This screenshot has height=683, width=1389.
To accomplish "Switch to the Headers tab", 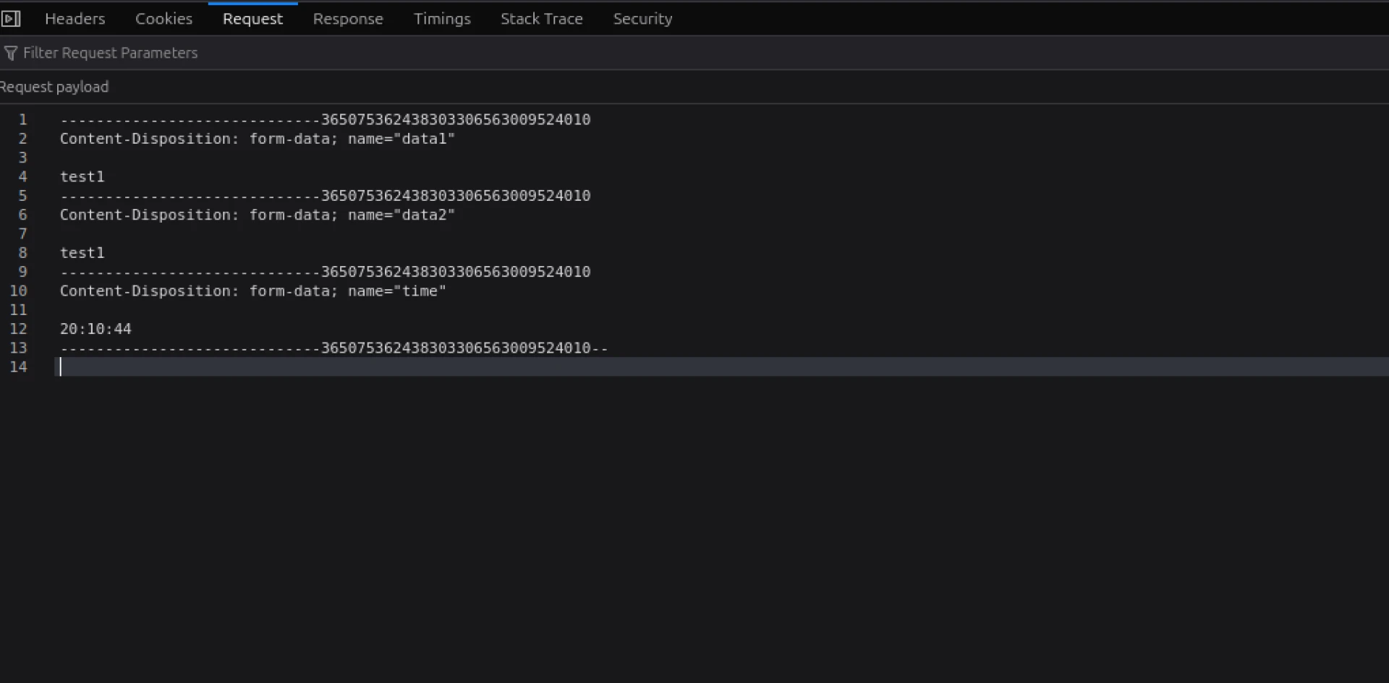I will pos(75,19).
